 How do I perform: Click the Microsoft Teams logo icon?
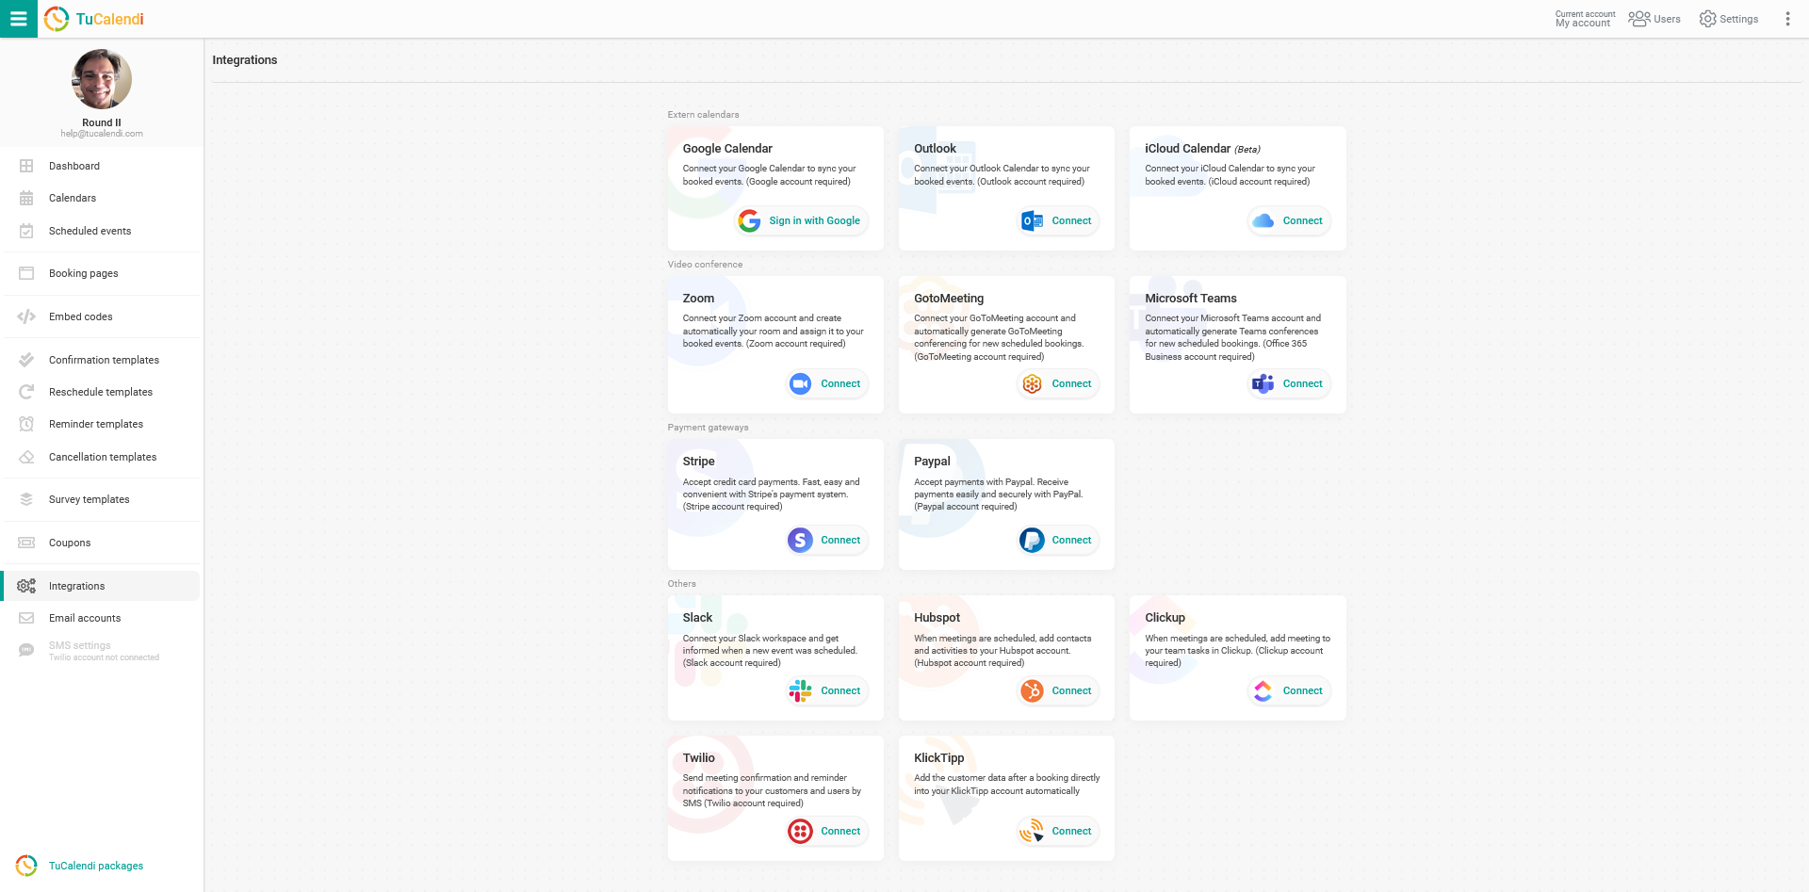pos(1263,383)
